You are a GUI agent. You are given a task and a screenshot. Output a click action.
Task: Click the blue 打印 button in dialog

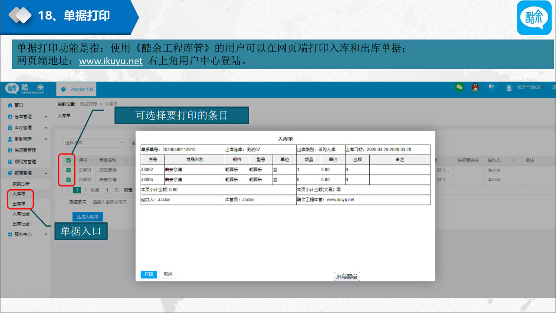tap(149, 274)
